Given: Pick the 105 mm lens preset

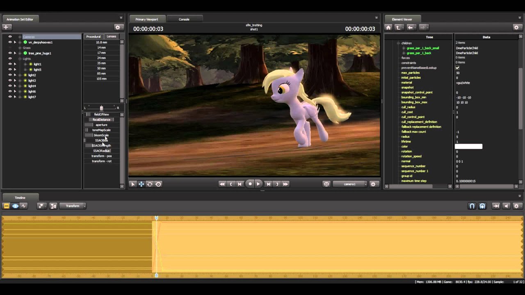Looking at the screenshot, I should (x=101, y=79).
